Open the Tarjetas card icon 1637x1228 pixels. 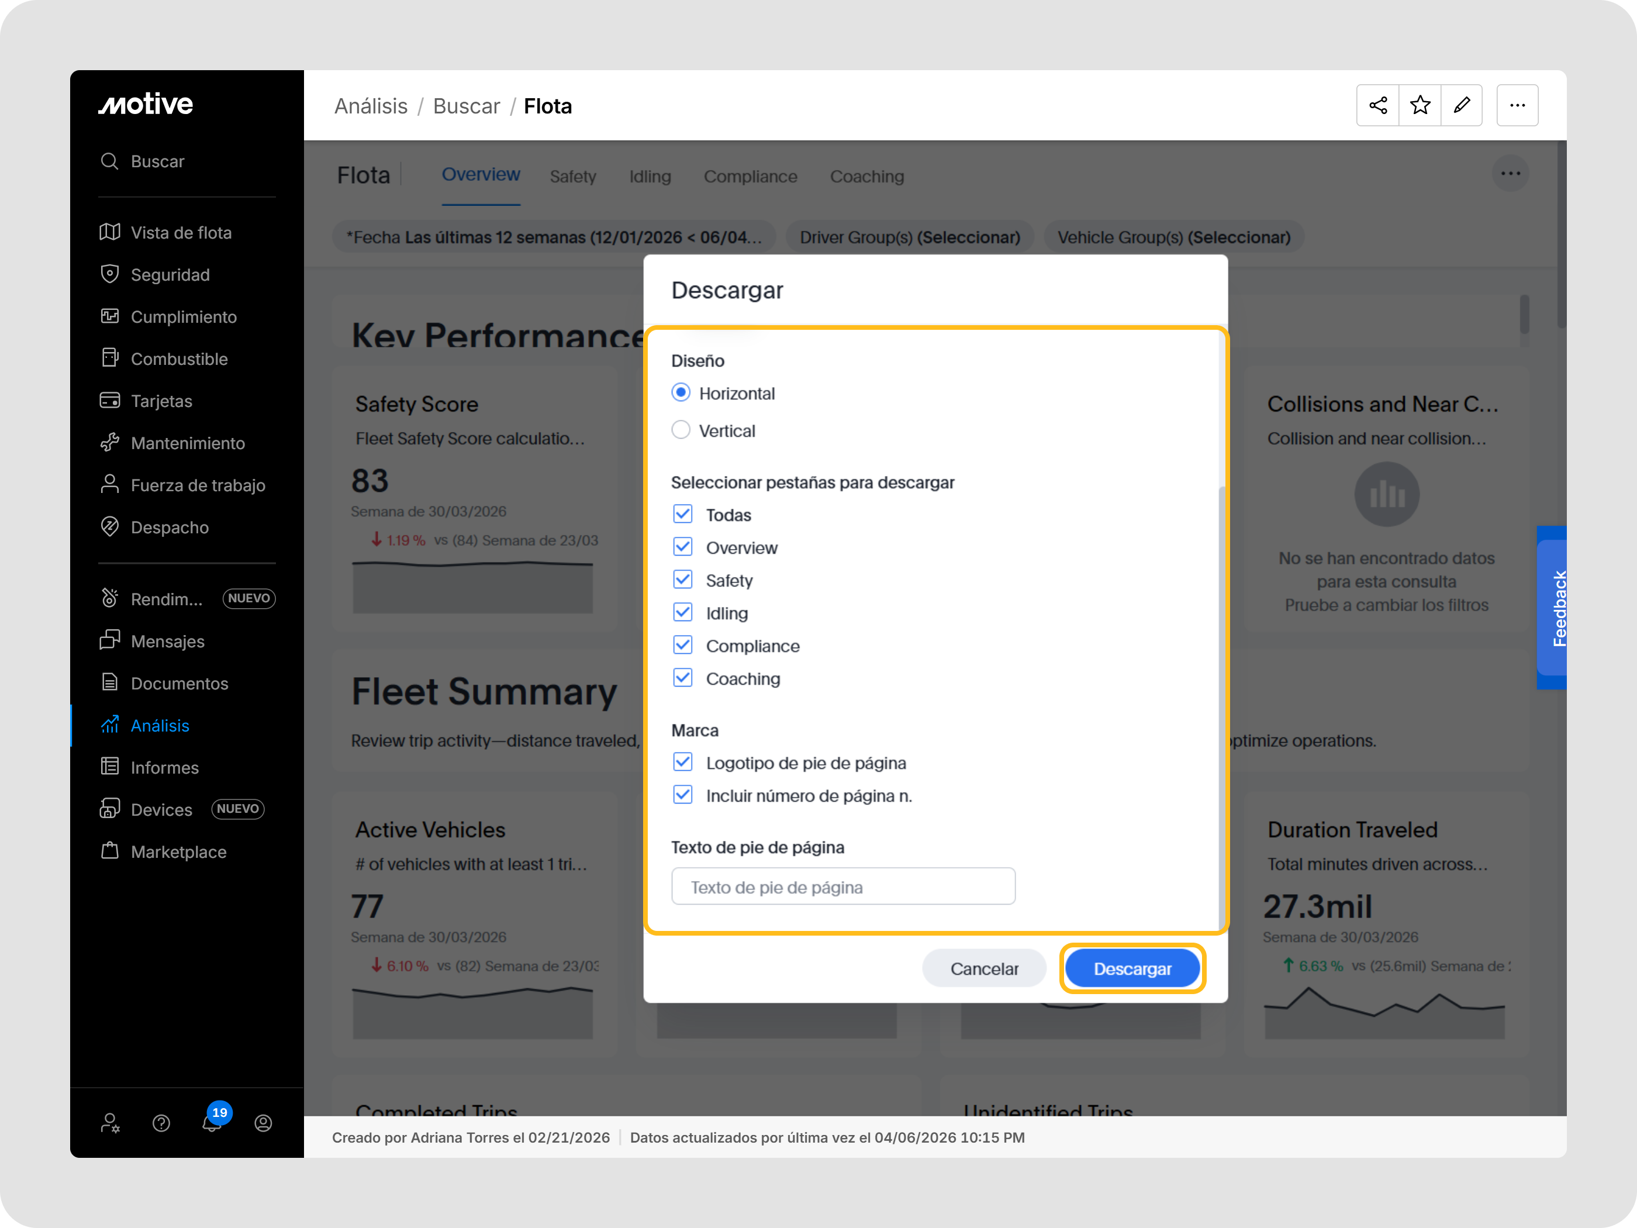tap(109, 401)
